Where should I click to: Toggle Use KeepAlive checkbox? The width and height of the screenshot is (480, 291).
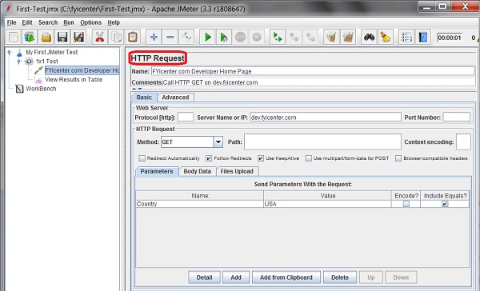coord(261,158)
